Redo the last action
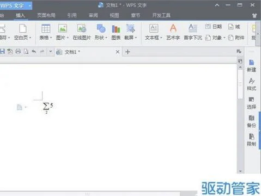Image resolution: width=261 pixels, height=196 pixels. pos(42,52)
